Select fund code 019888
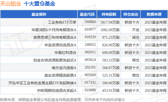 [x=90, y=90]
